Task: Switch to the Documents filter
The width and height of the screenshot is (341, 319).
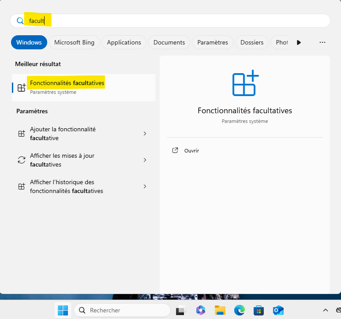Action: (169, 42)
